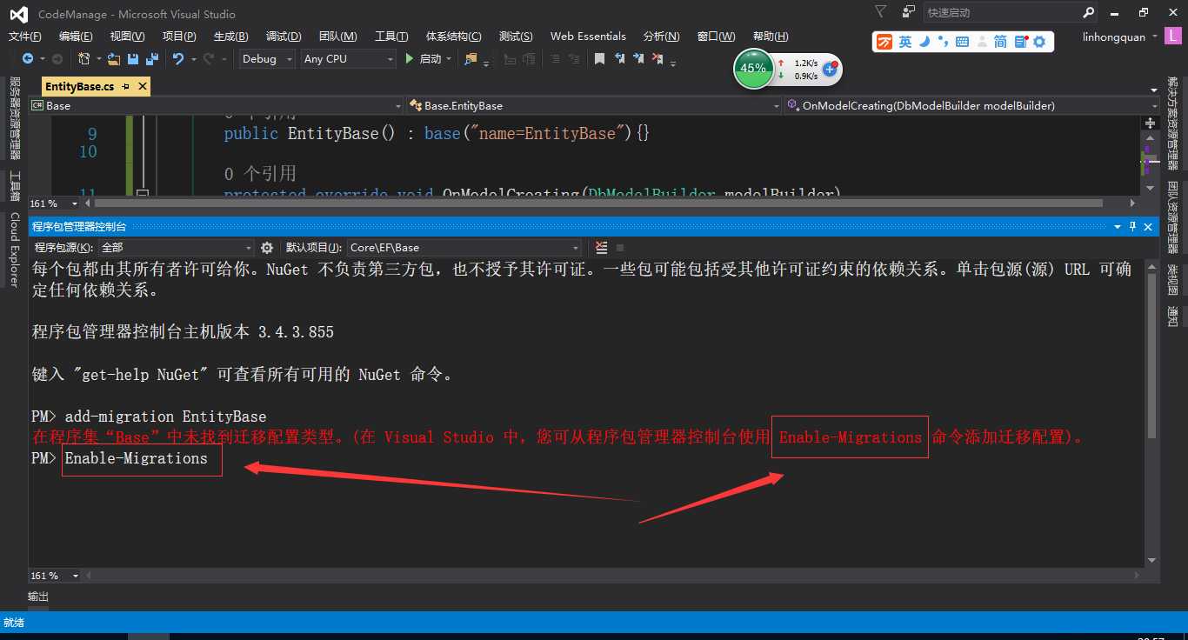Image resolution: width=1188 pixels, height=640 pixels.
Task: Close the EntityBase.cs tab
Action: pos(143,87)
